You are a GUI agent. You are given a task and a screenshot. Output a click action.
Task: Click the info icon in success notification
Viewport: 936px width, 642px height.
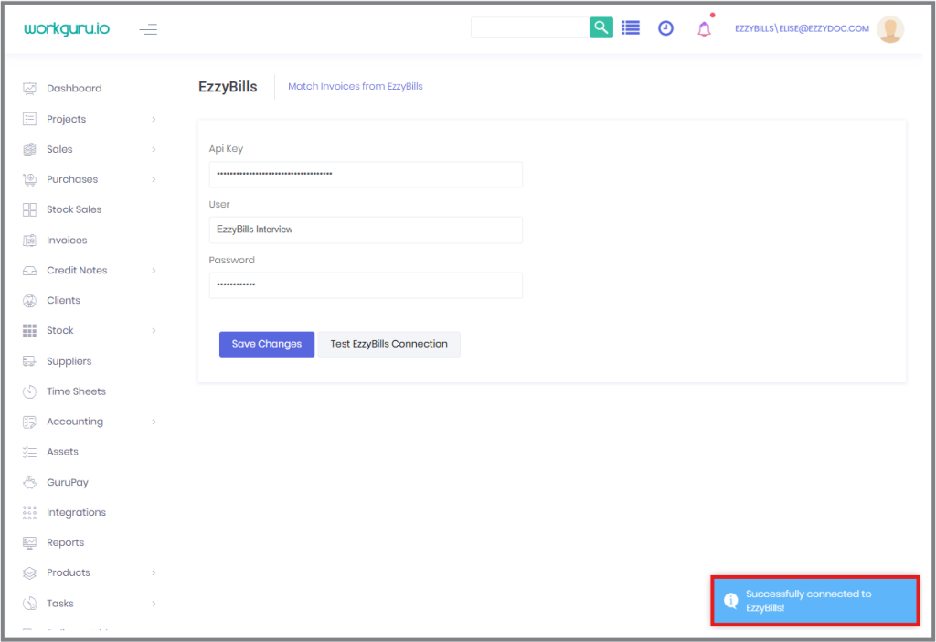730,600
